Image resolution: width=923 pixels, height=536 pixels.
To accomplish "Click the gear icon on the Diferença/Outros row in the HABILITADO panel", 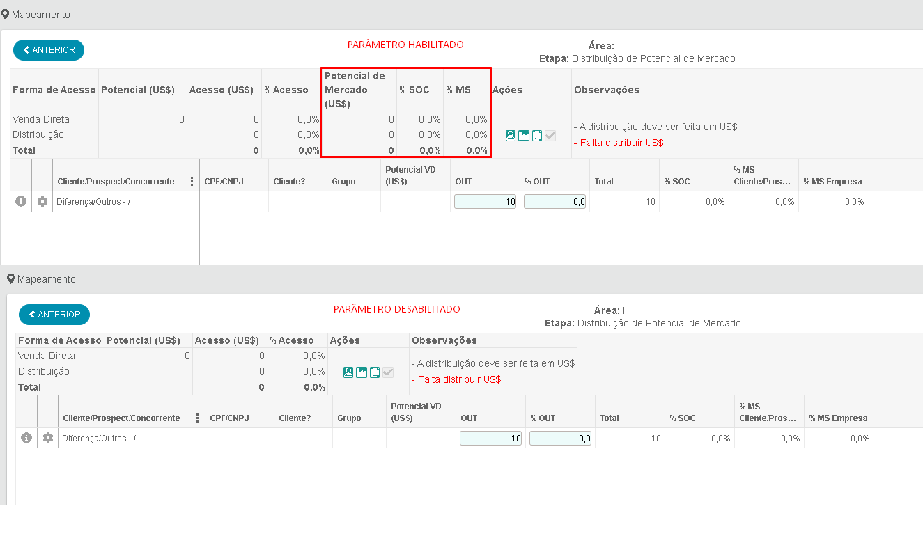I will (x=42, y=201).
